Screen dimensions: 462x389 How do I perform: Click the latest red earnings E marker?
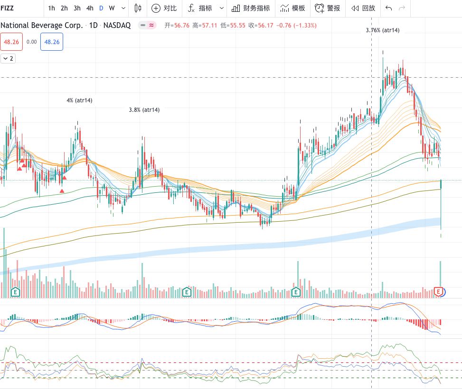click(x=439, y=291)
